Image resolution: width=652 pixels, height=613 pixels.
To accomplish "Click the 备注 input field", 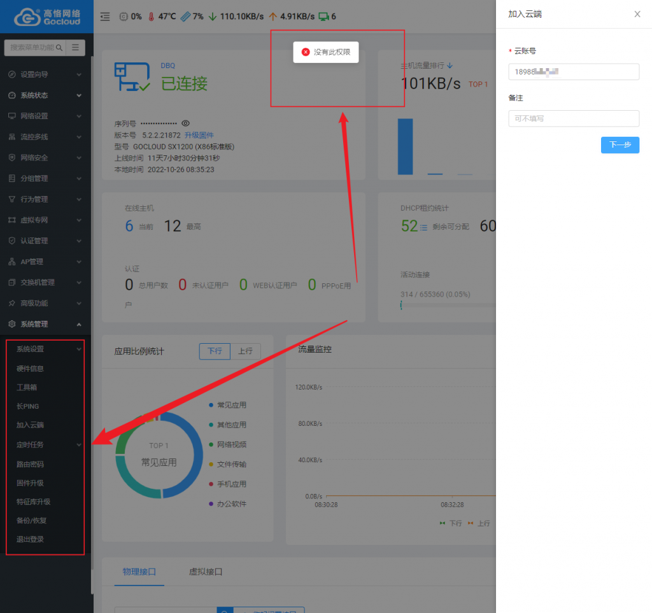I will click(573, 118).
